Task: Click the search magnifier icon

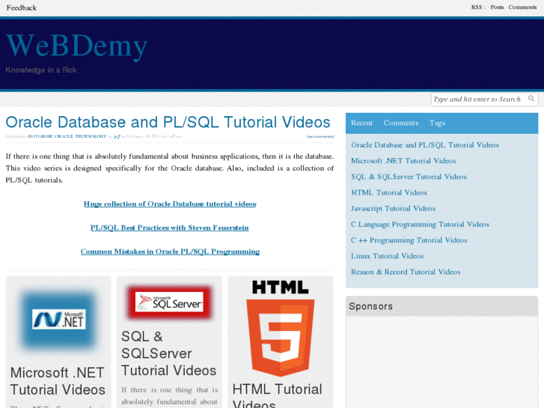Action: pyautogui.click(x=531, y=99)
